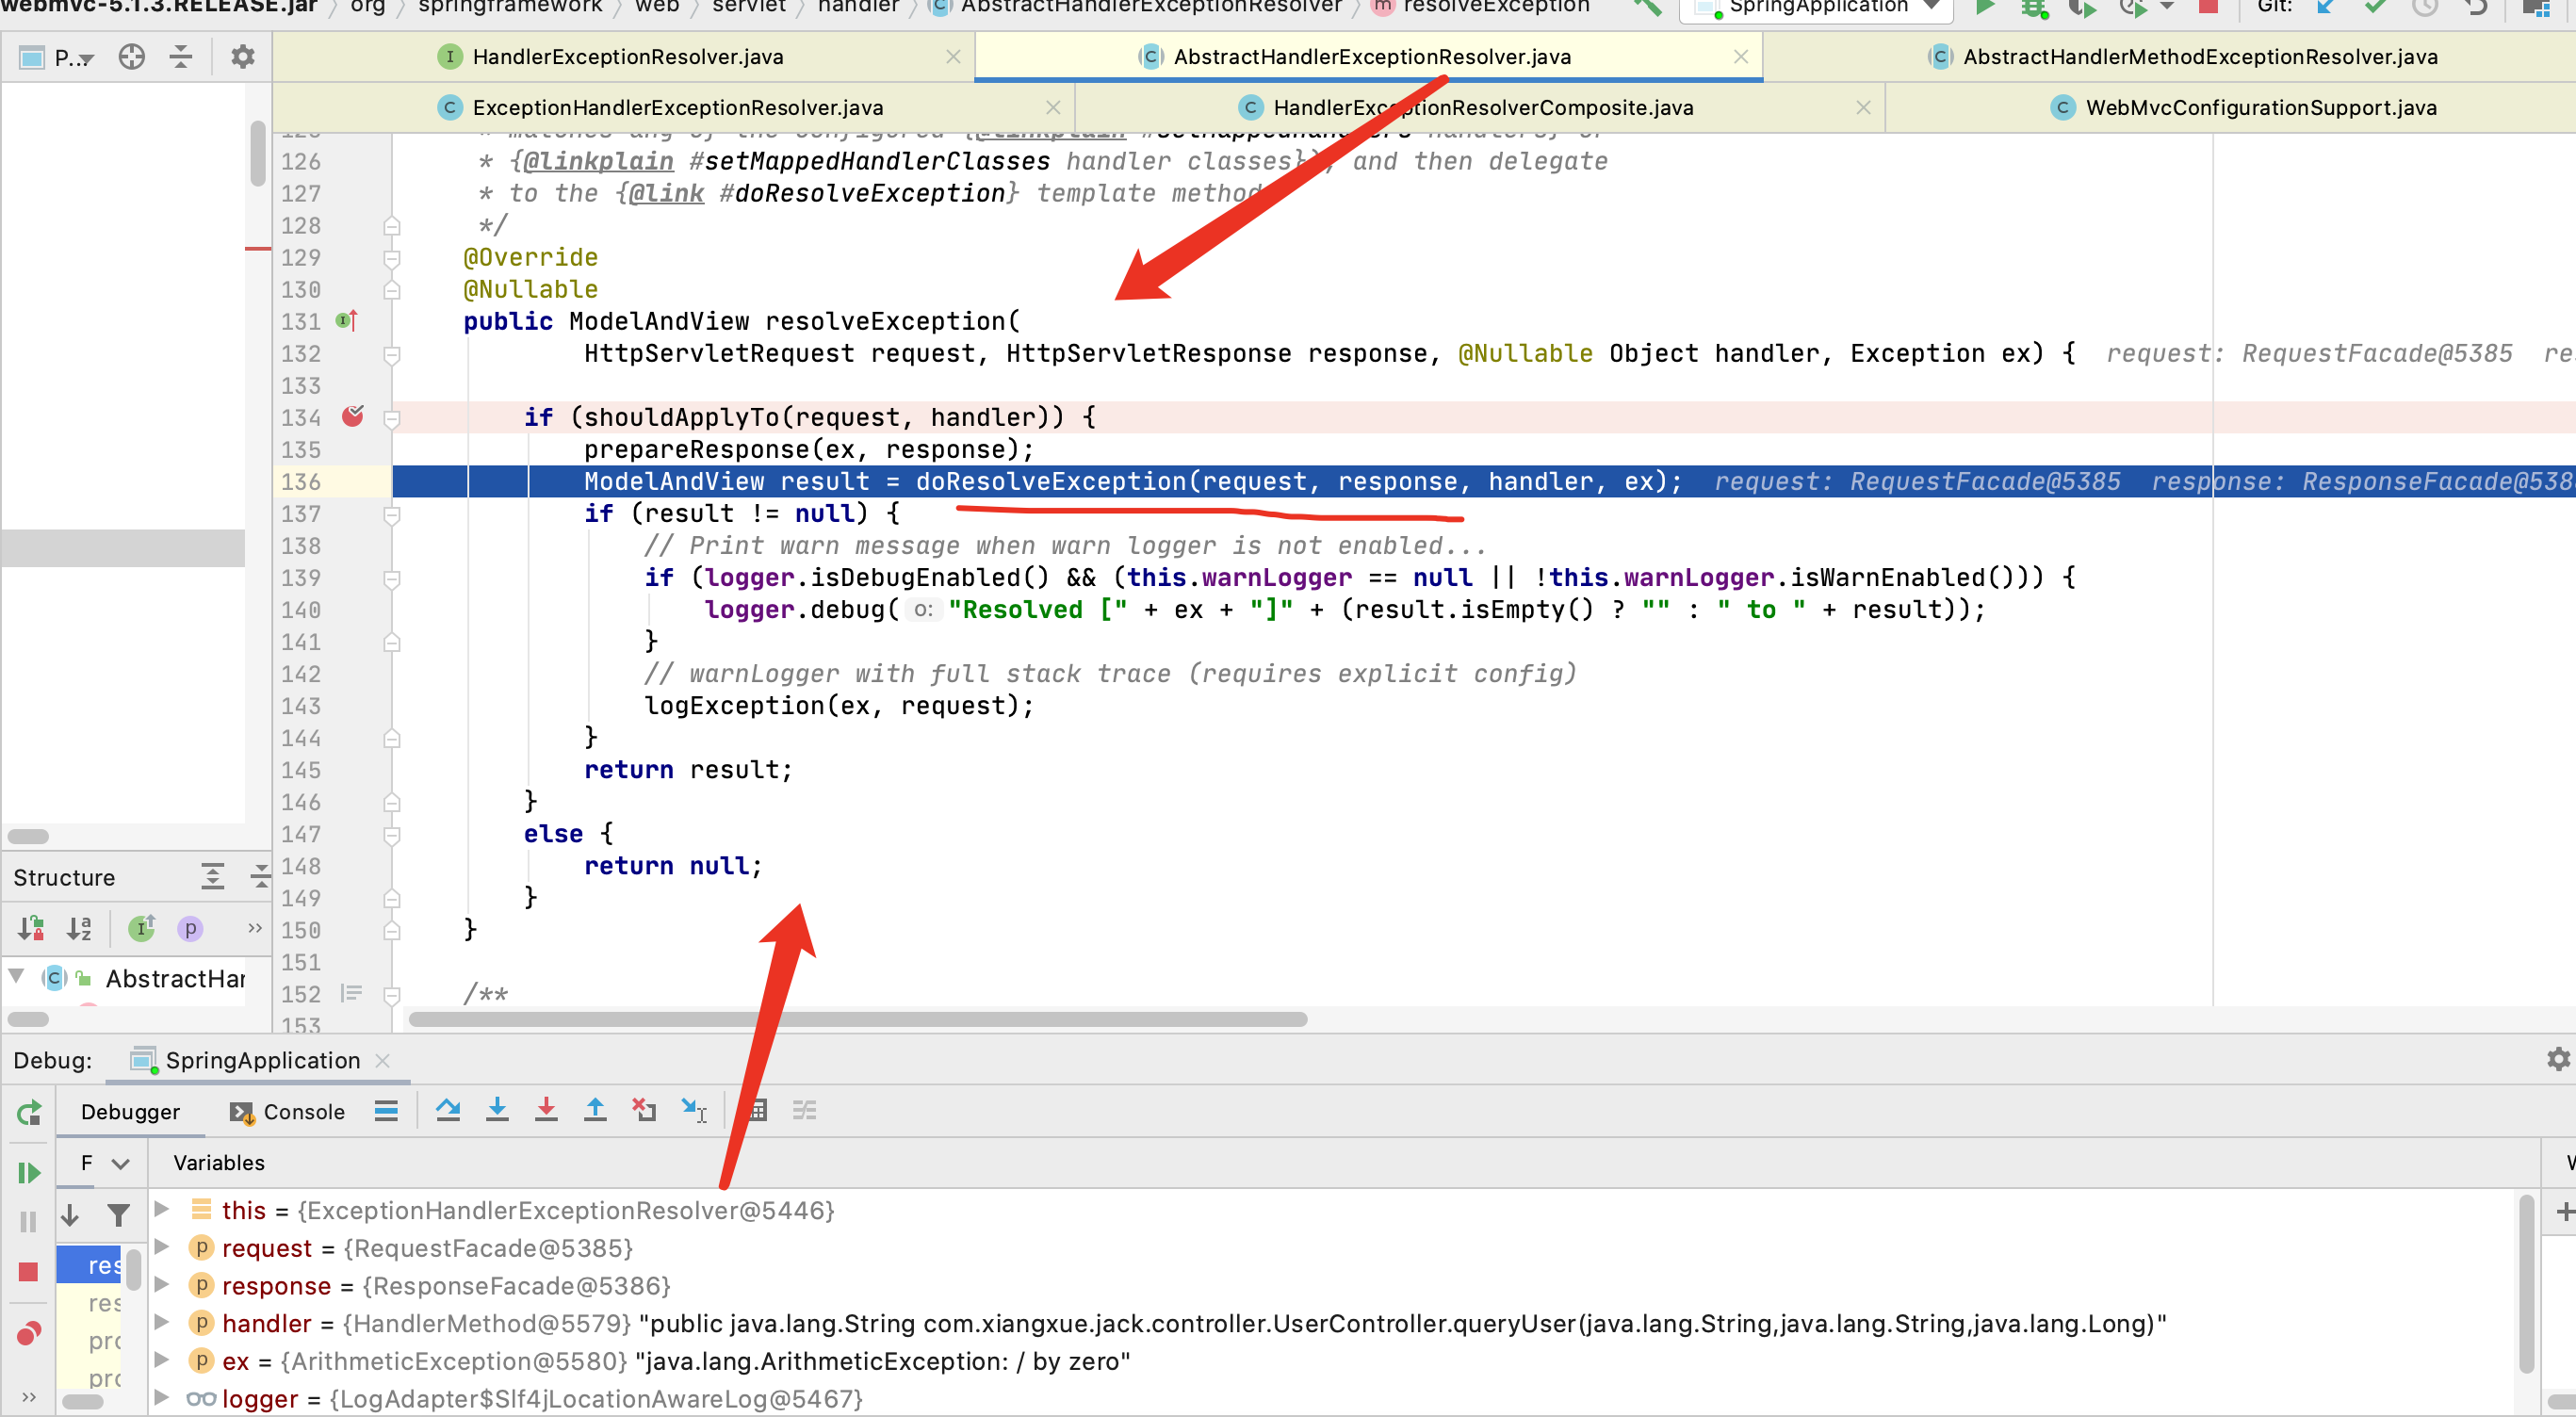Viewport: 2576px width, 1417px height.
Task: Click the Drop Frame icon
Action: click(x=644, y=1110)
